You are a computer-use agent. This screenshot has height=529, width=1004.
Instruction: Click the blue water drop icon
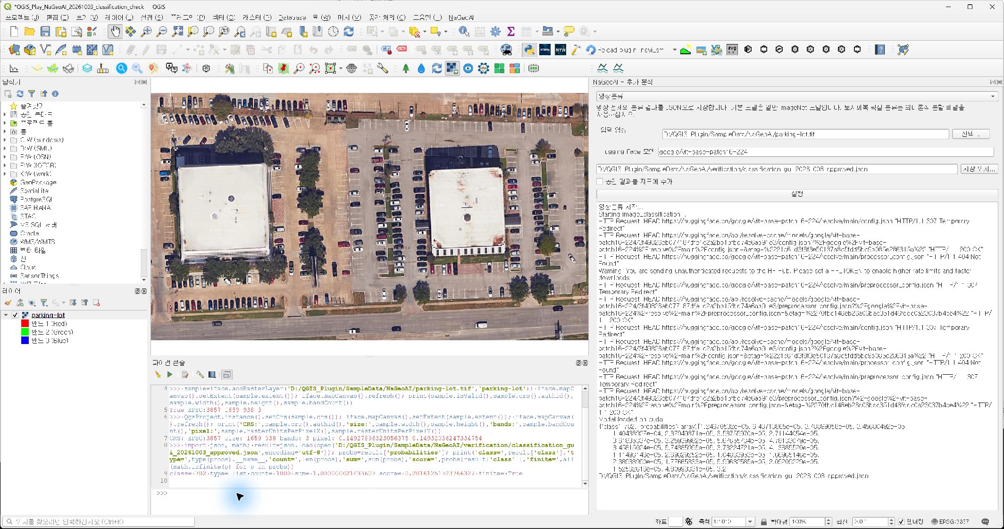coord(421,68)
